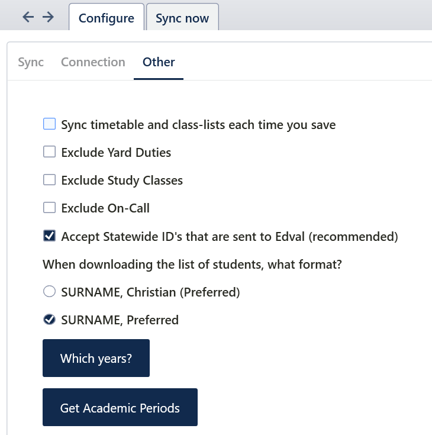Tick the Exclude Yard Duties checkbox

click(50, 152)
